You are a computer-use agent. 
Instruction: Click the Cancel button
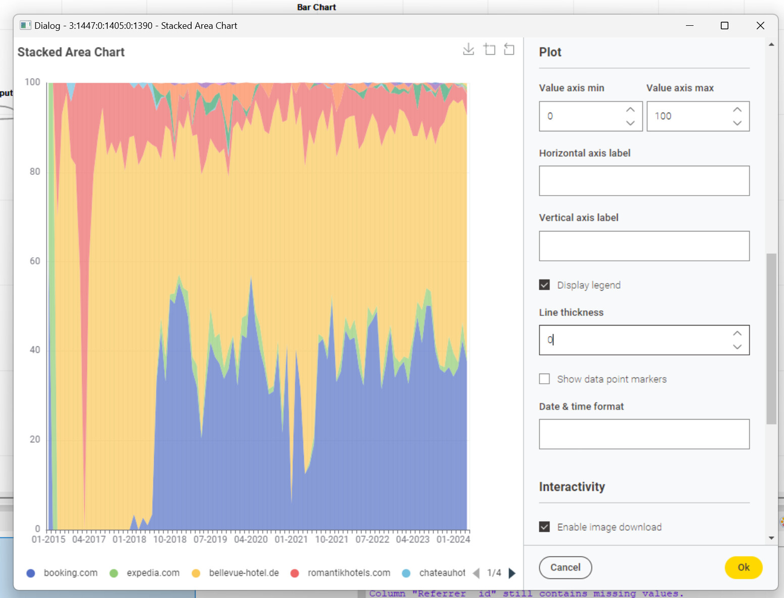click(x=565, y=567)
